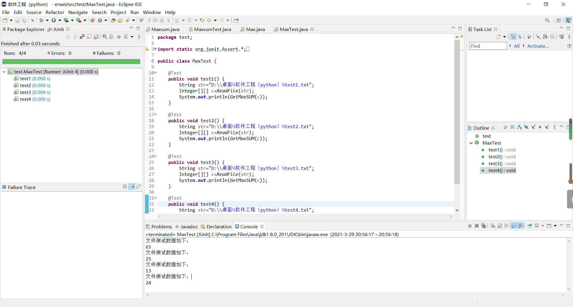The image size is (573, 307).
Task: Click Rerun Test icon in JUnit view
Action: point(105,37)
